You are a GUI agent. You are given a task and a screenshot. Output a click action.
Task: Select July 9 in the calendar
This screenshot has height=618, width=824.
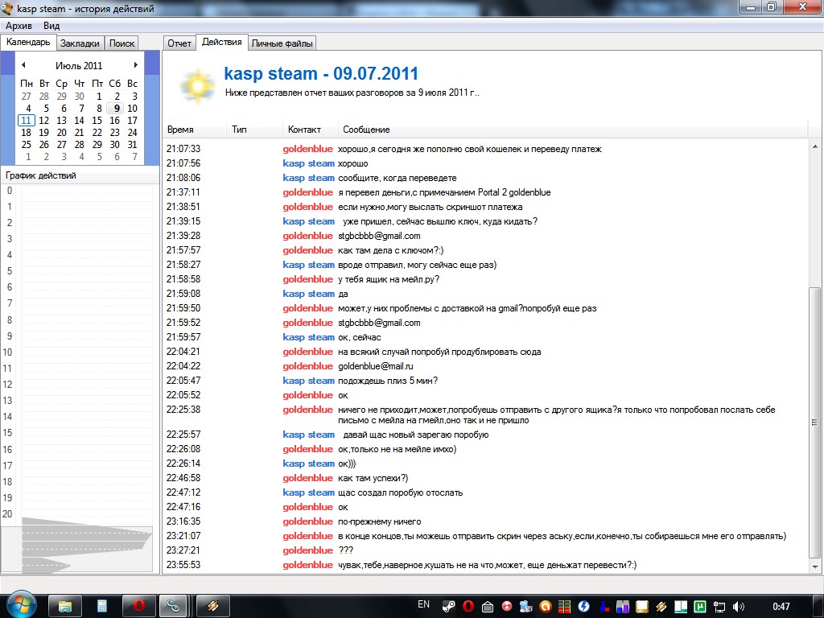click(116, 109)
